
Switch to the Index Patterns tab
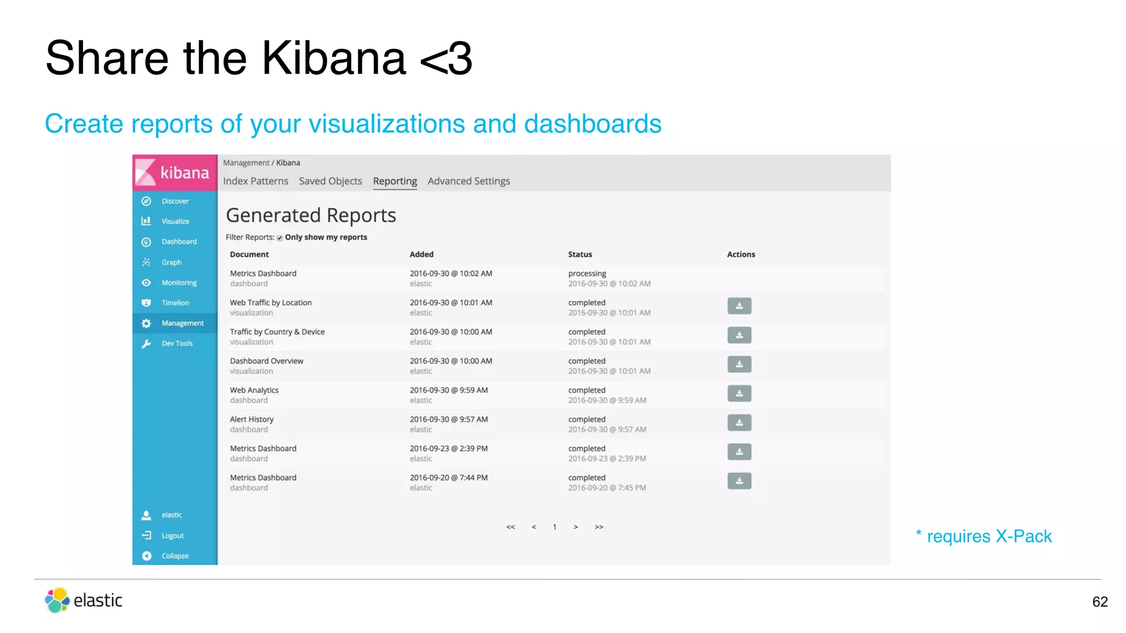click(256, 181)
